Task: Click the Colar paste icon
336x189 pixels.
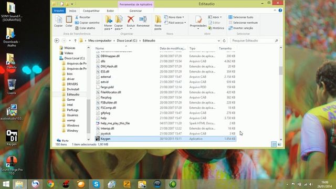Action: (x=69, y=22)
